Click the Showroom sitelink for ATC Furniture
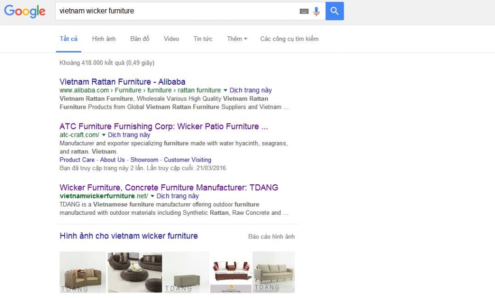 click(x=144, y=160)
